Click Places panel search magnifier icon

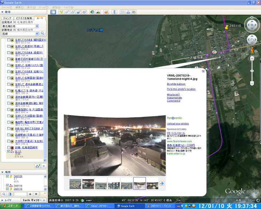(4, 194)
